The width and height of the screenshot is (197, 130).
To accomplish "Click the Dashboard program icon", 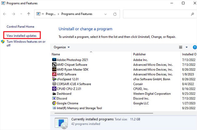I will click(54, 94).
